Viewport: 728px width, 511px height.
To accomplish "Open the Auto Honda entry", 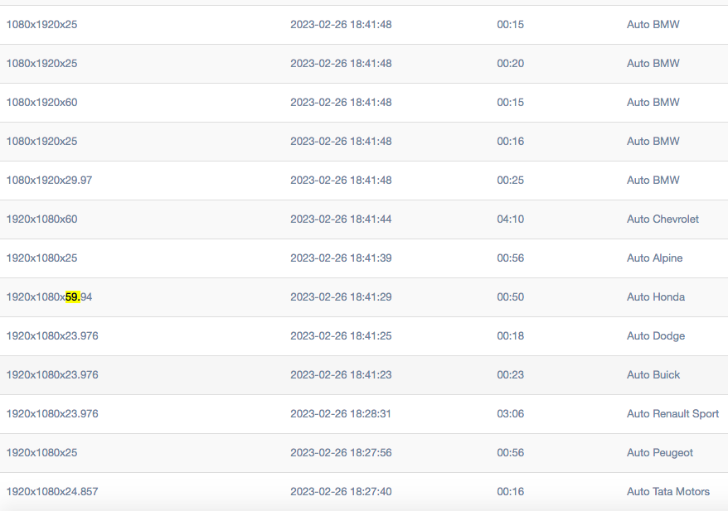I will point(656,296).
